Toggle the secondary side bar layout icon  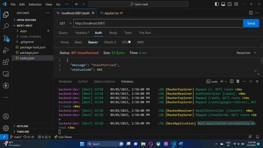pos(229,4)
